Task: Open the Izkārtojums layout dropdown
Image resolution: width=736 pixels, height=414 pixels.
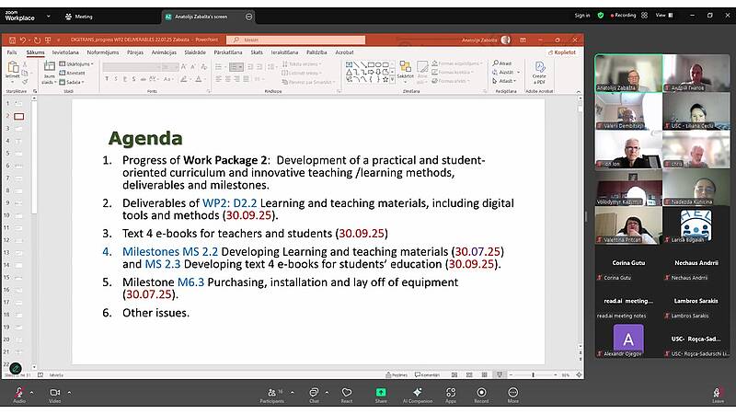Action: pyautogui.click(x=77, y=63)
